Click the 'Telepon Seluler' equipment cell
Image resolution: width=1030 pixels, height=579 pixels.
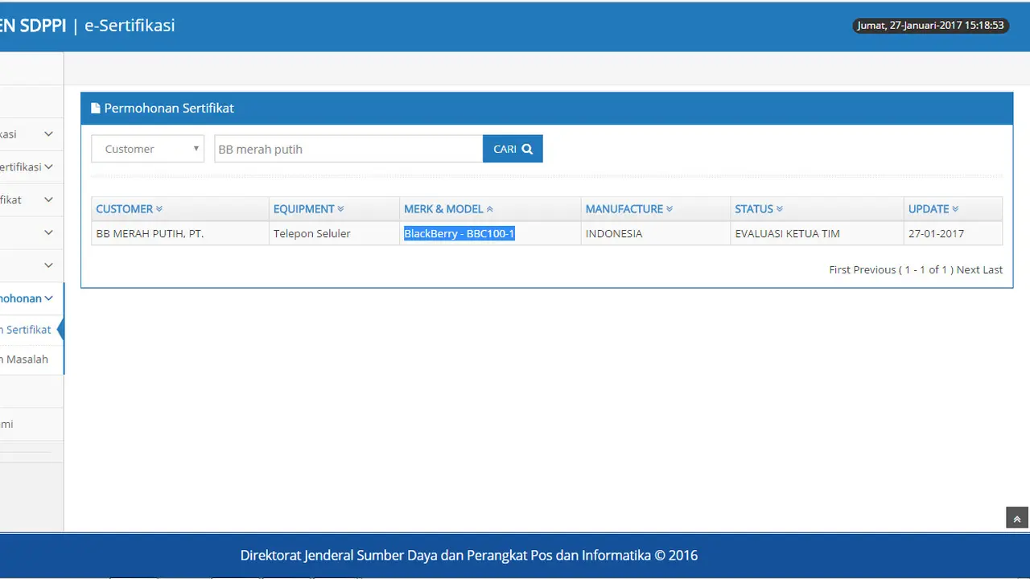pos(334,233)
